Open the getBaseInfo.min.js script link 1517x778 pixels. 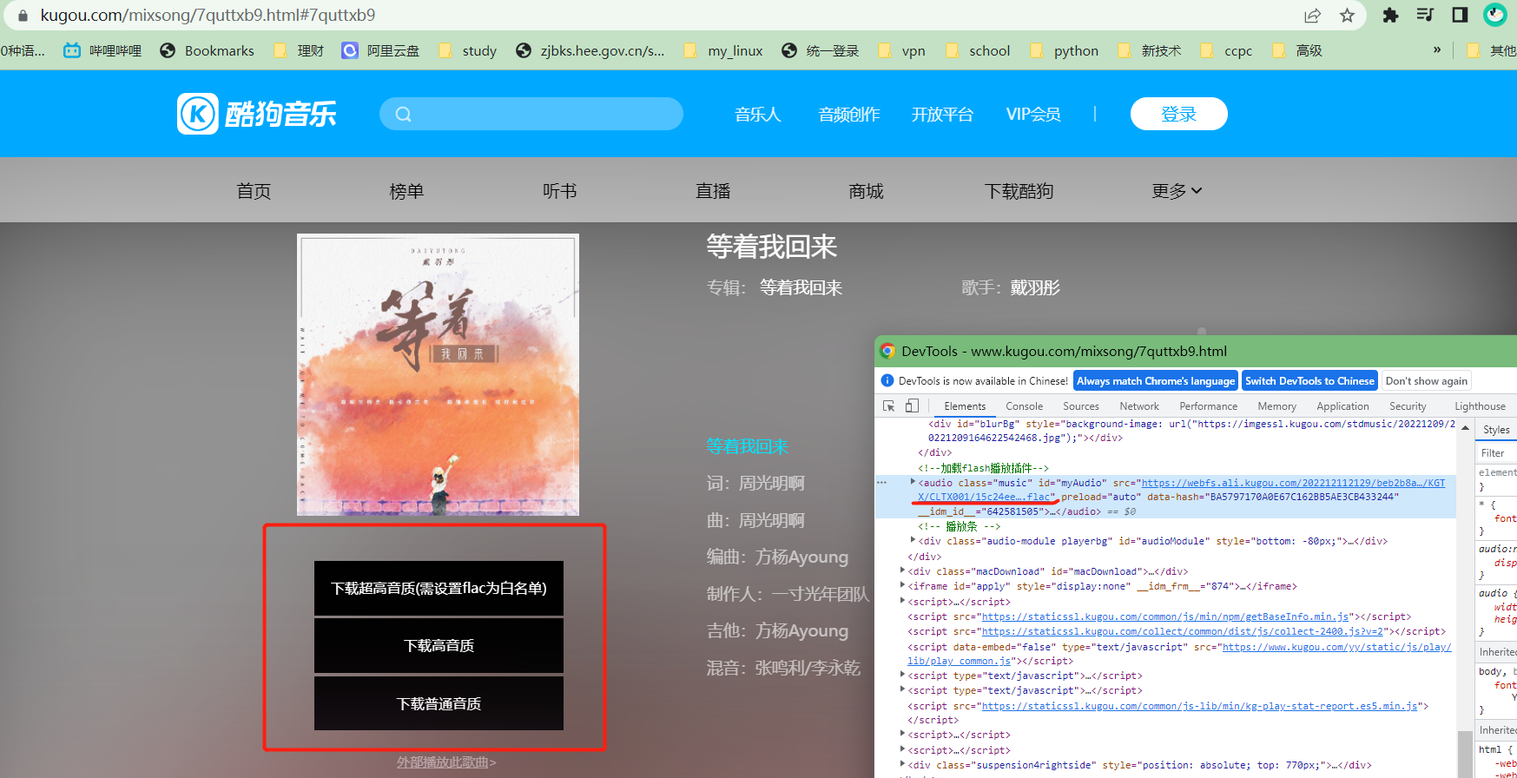(1166, 616)
